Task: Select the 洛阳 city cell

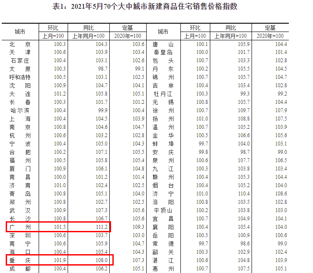Action: tap(163, 202)
